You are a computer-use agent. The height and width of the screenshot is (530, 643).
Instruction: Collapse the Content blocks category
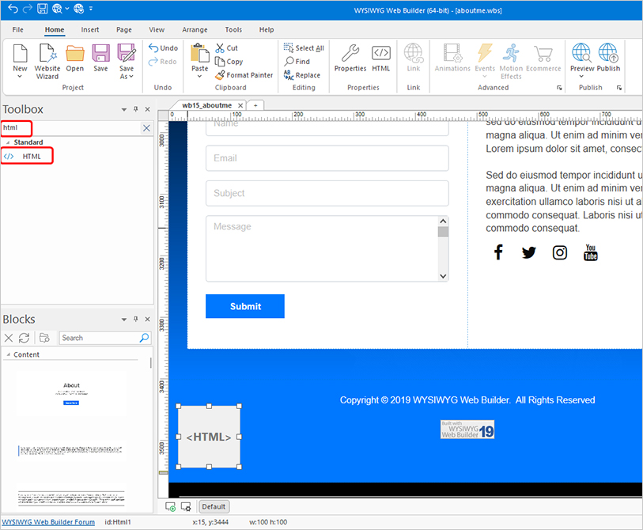click(x=8, y=354)
